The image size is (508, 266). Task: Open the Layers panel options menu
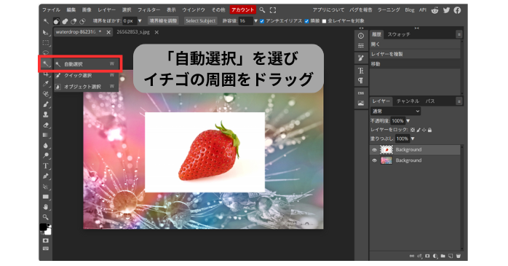click(x=459, y=101)
